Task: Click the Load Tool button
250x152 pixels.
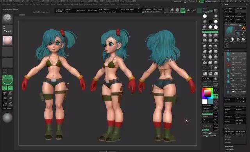Action: point(229,8)
